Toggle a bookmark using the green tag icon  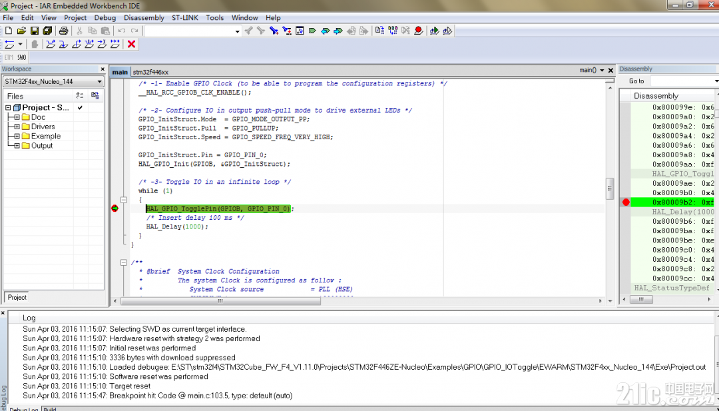pyautogui.click(x=312, y=31)
